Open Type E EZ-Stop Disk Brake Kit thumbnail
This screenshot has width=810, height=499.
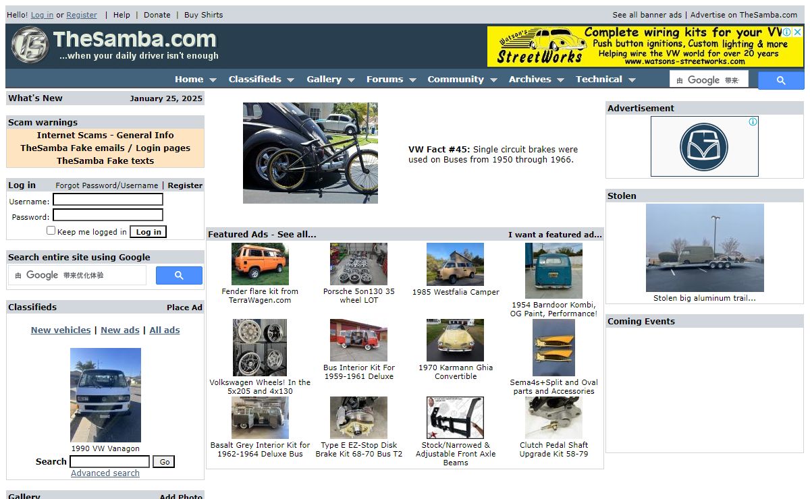coord(358,417)
